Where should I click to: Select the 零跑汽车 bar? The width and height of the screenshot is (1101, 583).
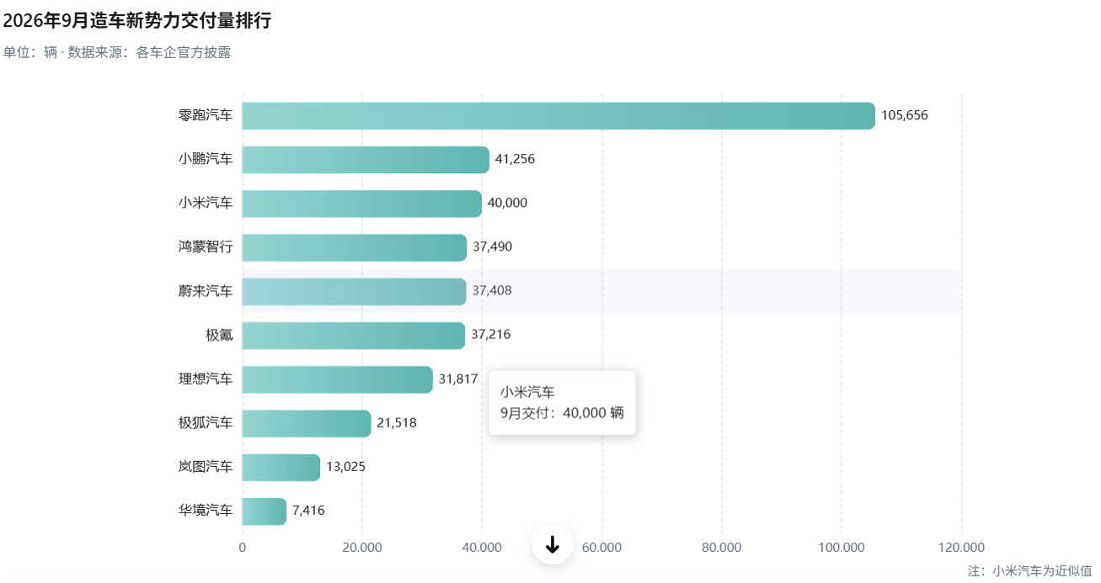point(559,115)
